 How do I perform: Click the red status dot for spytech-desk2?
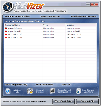click(6, 31)
